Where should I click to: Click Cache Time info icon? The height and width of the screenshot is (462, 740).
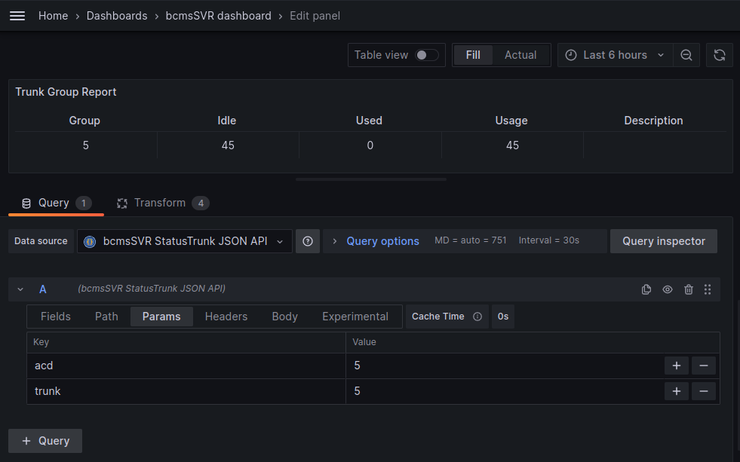477,317
